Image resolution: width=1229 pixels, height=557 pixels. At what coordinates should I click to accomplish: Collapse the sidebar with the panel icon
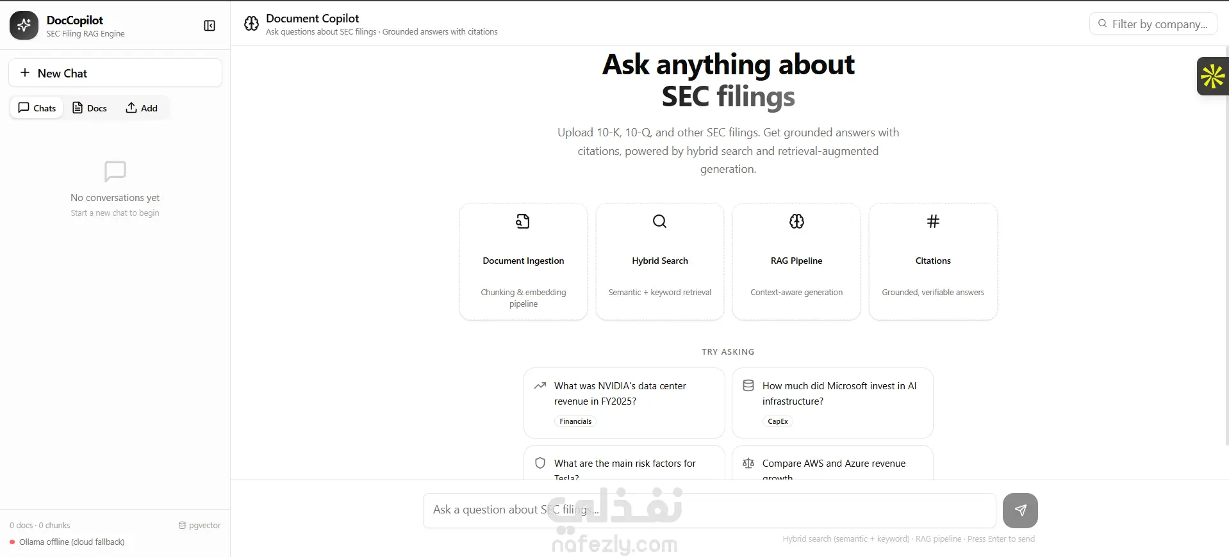coord(210,26)
